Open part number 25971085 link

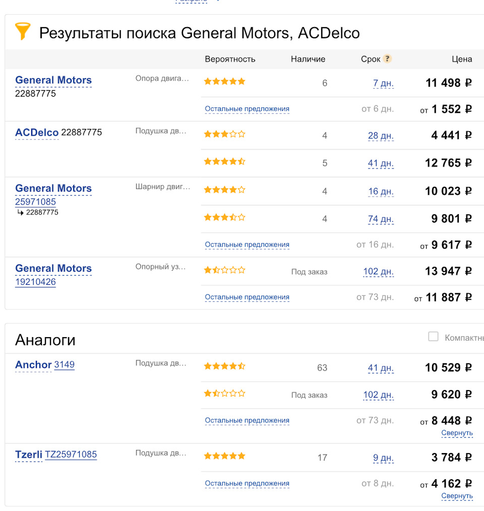[35, 202]
